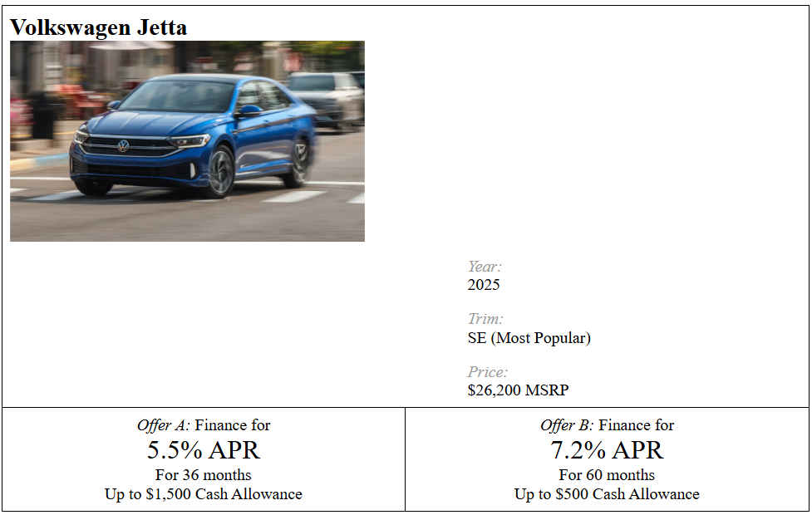Click the Up to $500 Cash Allowance text

[x=607, y=494]
